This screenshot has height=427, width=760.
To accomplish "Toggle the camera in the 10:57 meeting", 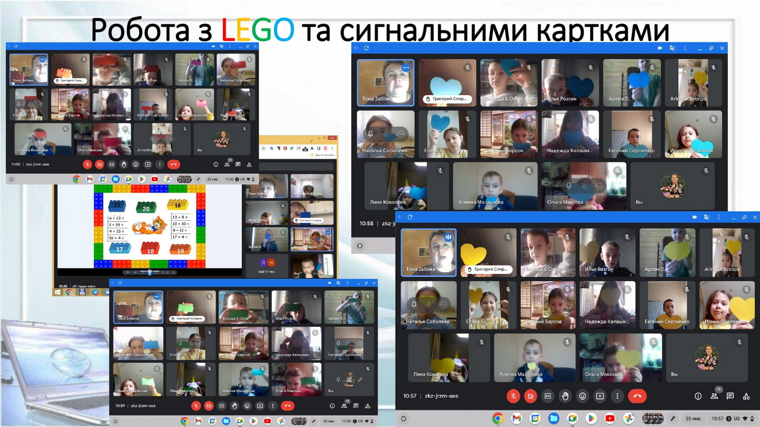I will pos(530,396).
